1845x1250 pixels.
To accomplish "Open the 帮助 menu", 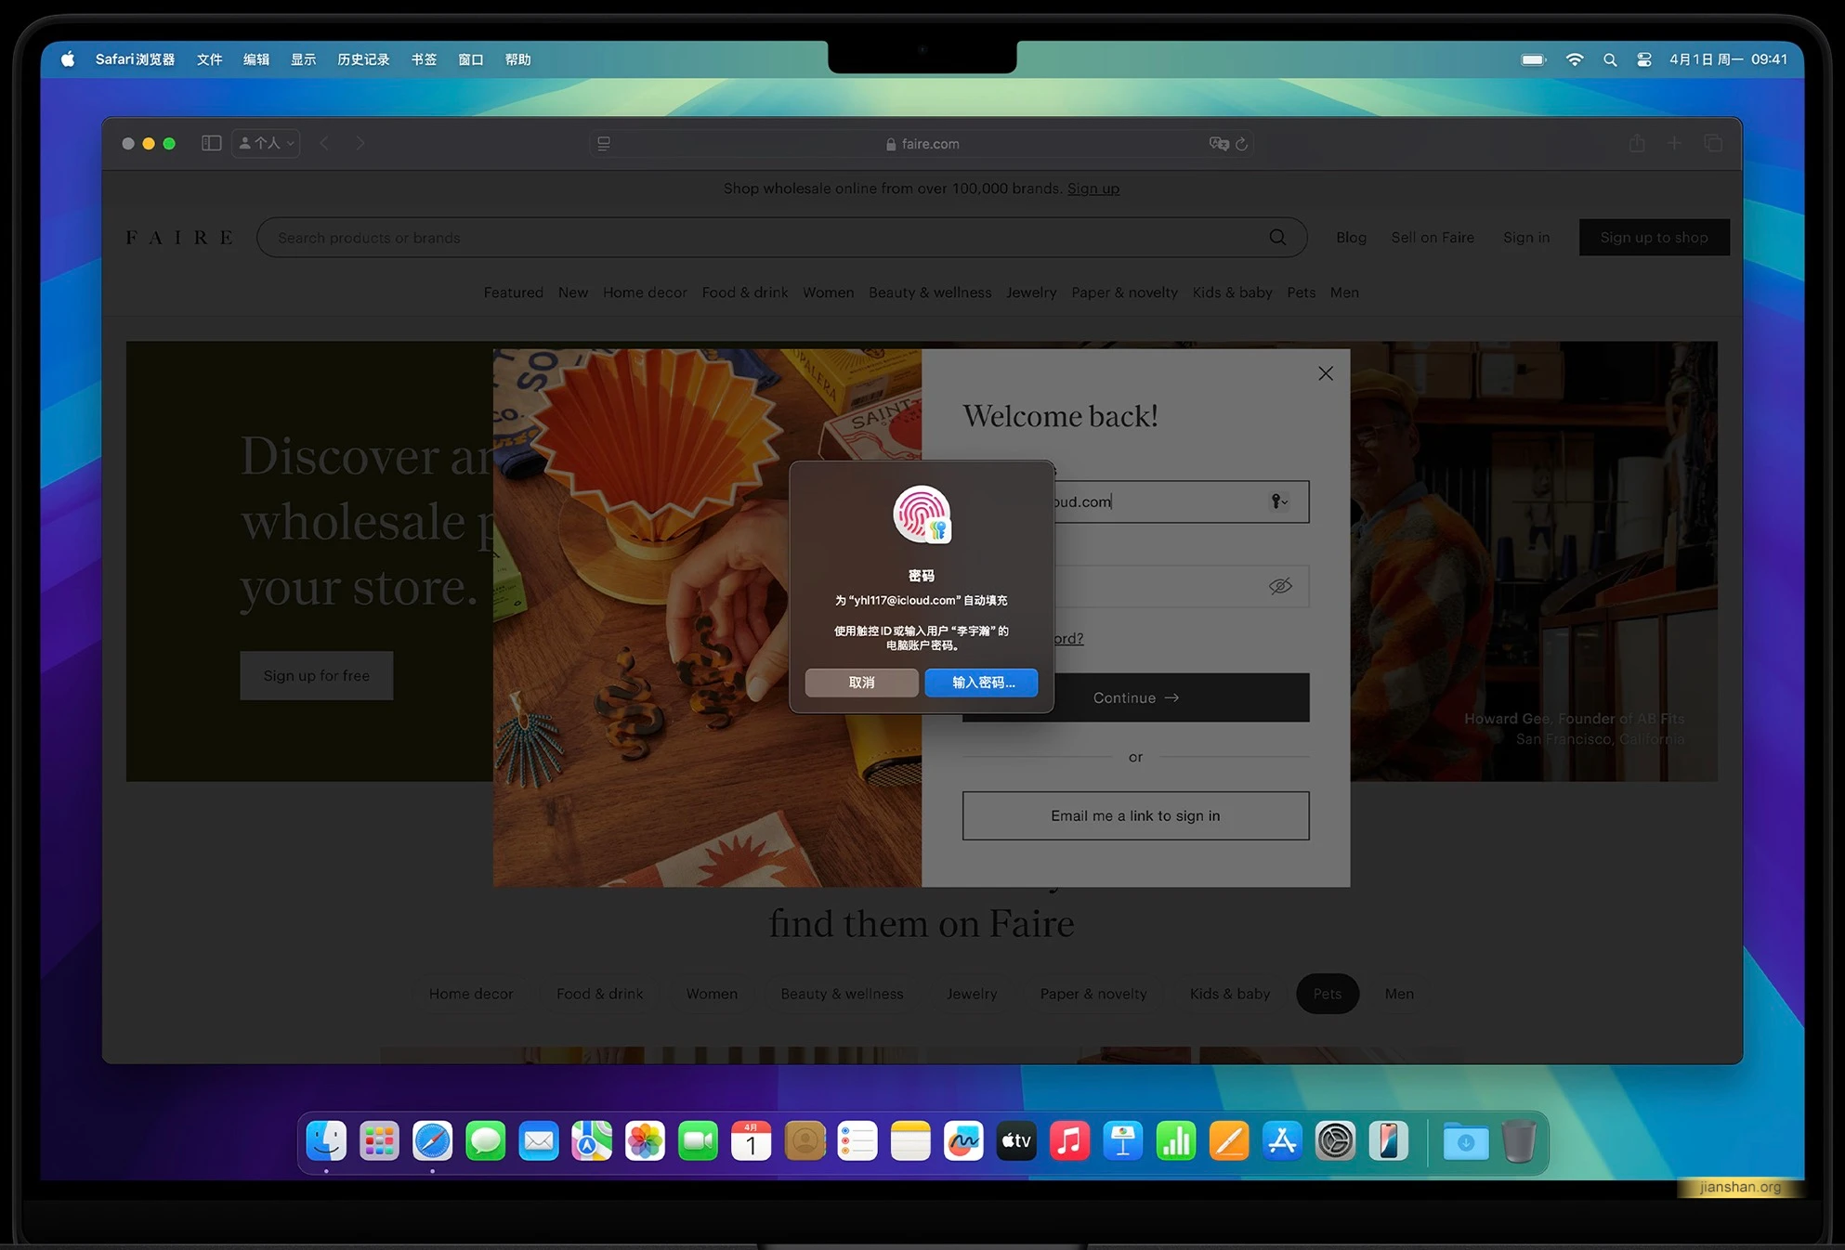I will (x=517, y=59).
